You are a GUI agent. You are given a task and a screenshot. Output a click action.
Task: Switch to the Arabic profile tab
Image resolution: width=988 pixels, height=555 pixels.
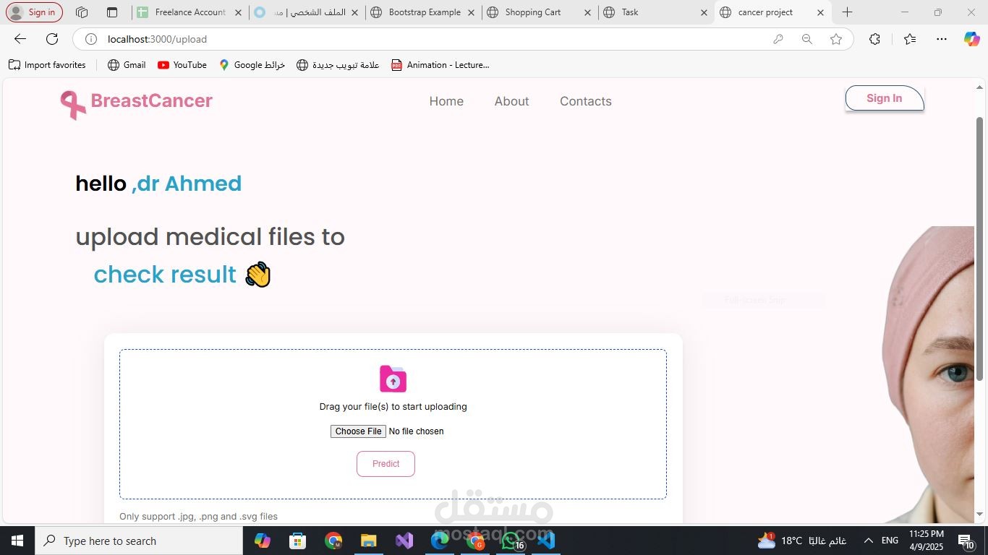click(x=307, y=12)
